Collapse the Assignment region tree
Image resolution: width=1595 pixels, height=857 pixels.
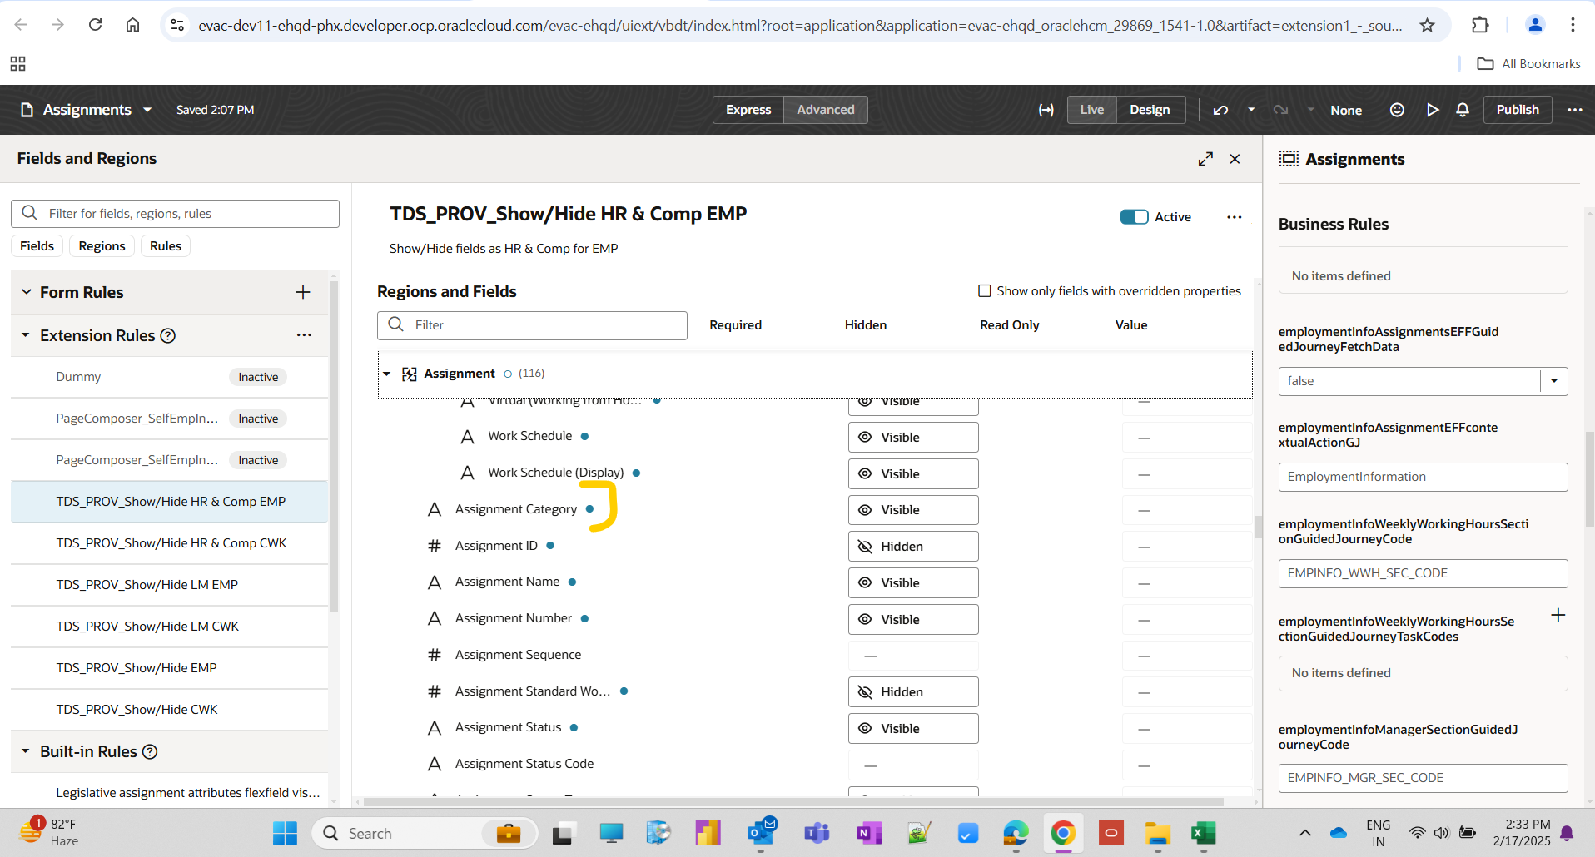point(386,374)
